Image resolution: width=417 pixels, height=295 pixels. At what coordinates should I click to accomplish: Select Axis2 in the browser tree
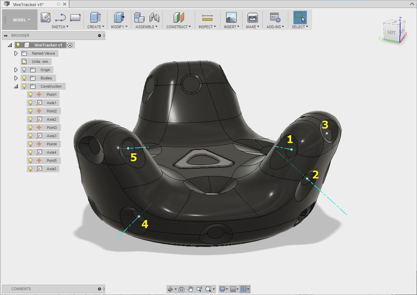click(52, 119)
